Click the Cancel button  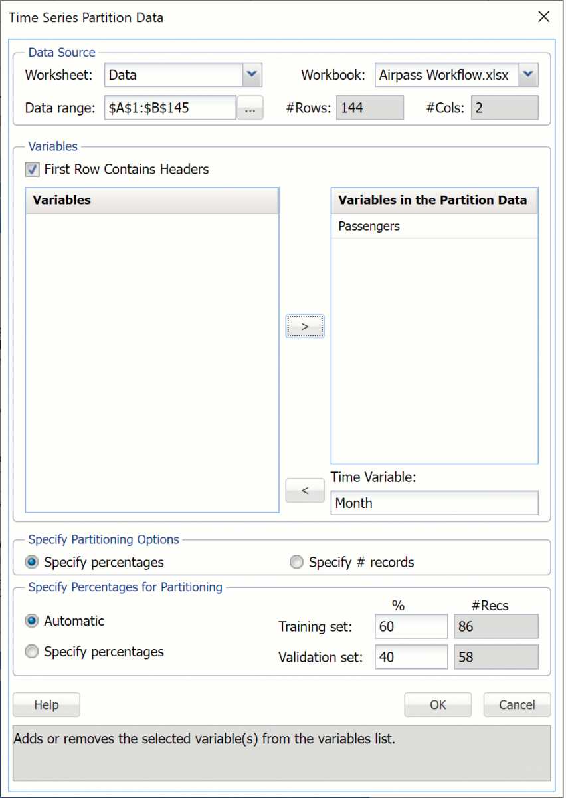pos(517,705)
